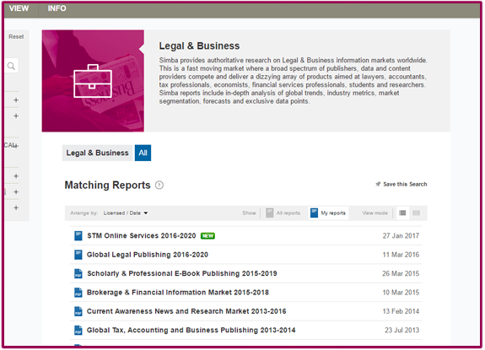Expand the second plus filter section
Image resolution: width=485 pixels, height=350 pixels.
(x=16, y=116)
